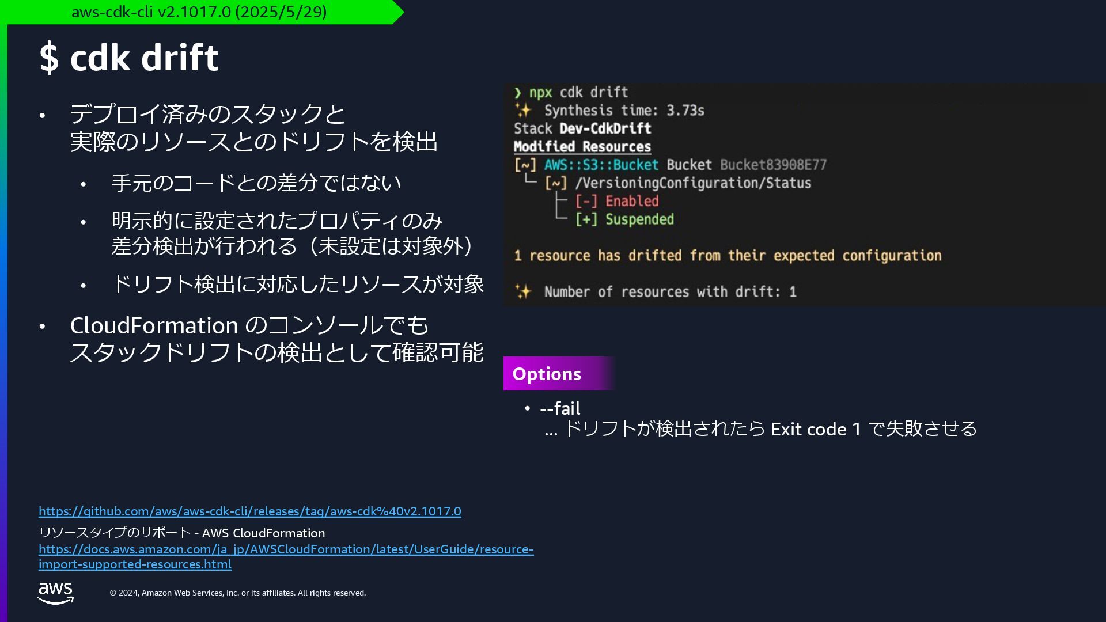Click the green [+] Suspended marker
The height and width of the screenshot is (622, 1106).
tap(586, 219)
